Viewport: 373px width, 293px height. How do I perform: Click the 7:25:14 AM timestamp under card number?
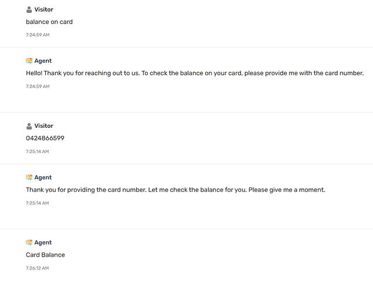(38, 152)
